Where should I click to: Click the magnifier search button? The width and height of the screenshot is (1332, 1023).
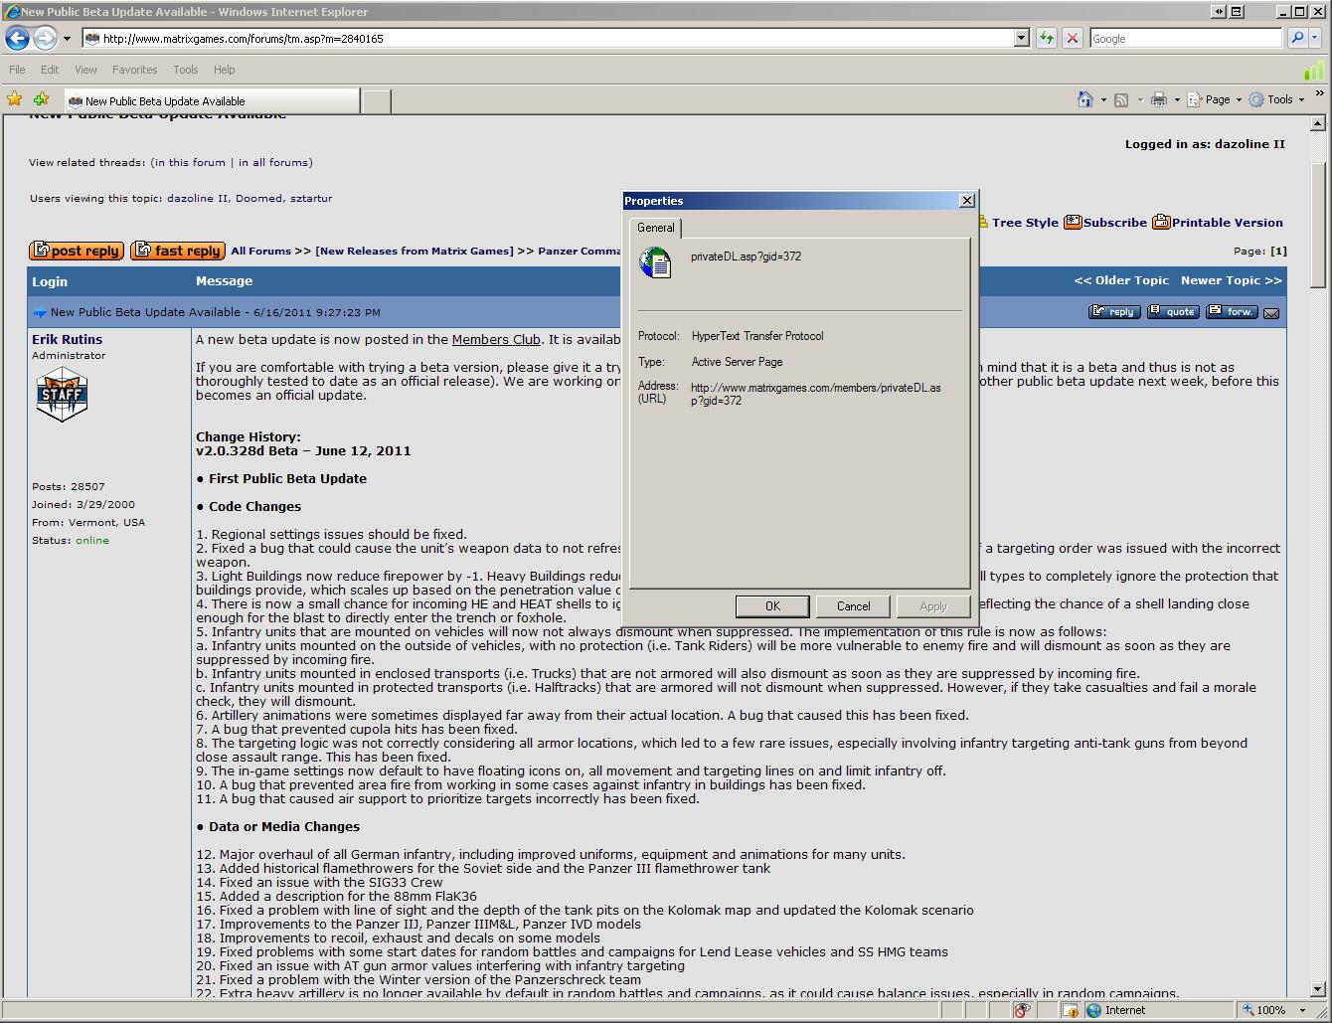point(1296,38)
